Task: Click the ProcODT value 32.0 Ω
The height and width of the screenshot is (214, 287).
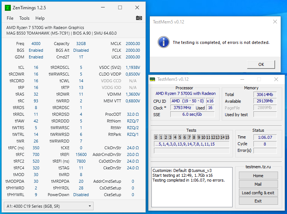Action: click(133, 114)
